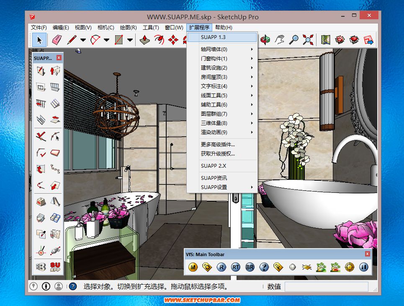Image resolution: width=404 pixels, height=306 pixels.
Task: Click SUAPP wall with red up-arrow icon
Action: point(55,70)
